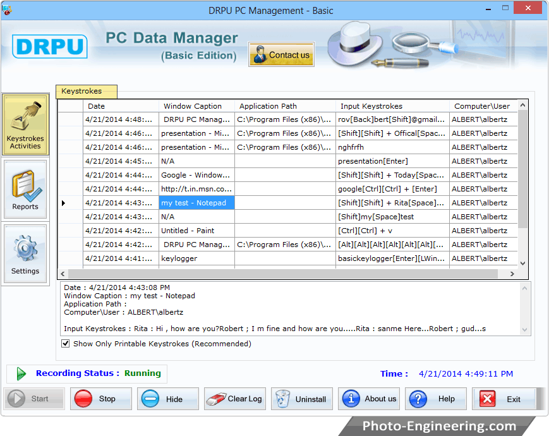Select cell '[Shift][Shift] + Offical[Spac...'

click(x=392, y=133)
